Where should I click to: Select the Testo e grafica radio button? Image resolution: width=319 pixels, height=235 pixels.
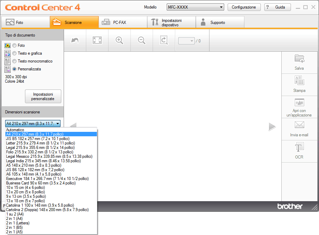click(14, 53)
